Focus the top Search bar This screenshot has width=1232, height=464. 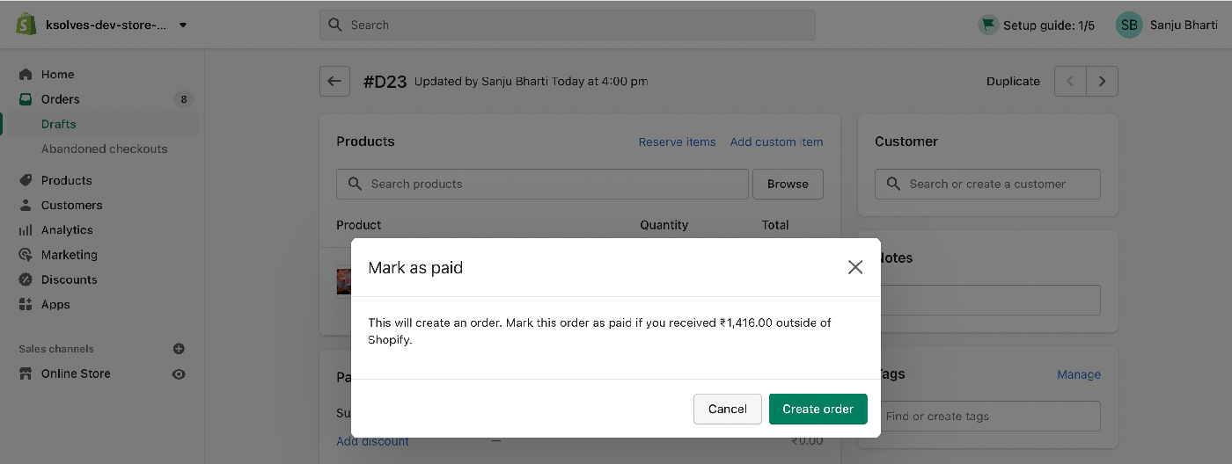pyautogui.click(x=568, y=25)
